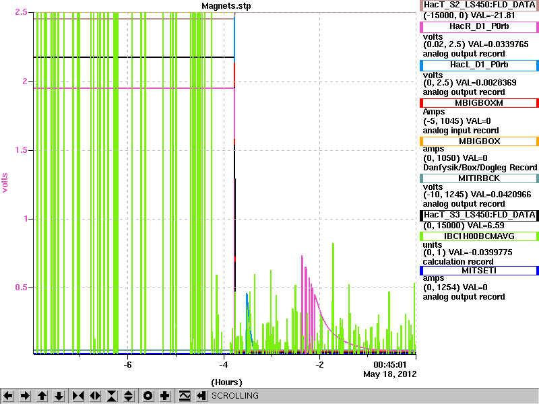Click the "units" label under IBC1H00BCMAVG

(x=433, y=245)
